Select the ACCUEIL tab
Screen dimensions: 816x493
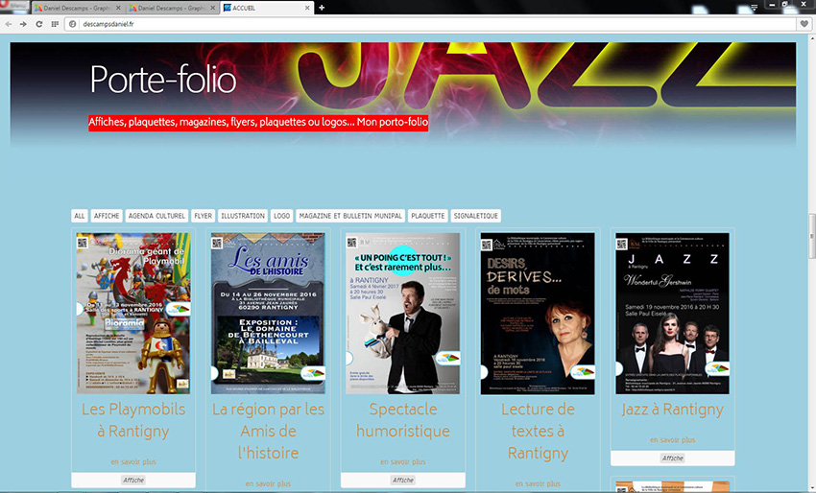tap(267, 8)
